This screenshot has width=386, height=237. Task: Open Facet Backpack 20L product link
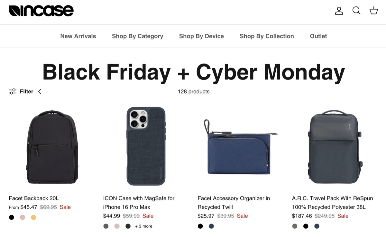point(34,198)
